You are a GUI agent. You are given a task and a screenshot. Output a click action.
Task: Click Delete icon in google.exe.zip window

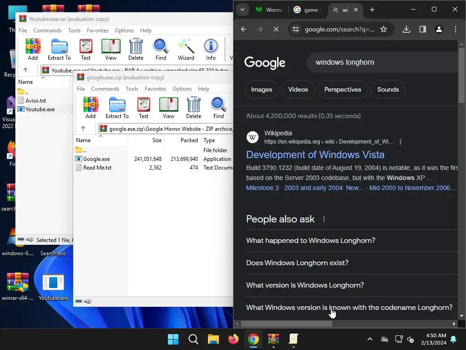194,108
